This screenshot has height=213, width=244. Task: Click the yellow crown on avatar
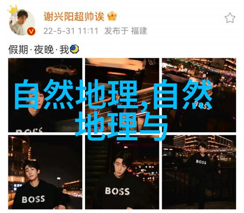coord(12,10)
